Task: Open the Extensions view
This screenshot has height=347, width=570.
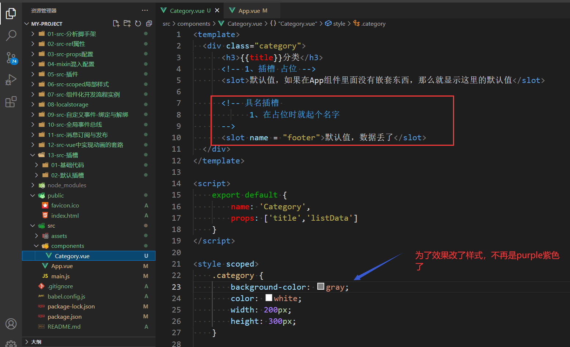Action: pos(11,102)
